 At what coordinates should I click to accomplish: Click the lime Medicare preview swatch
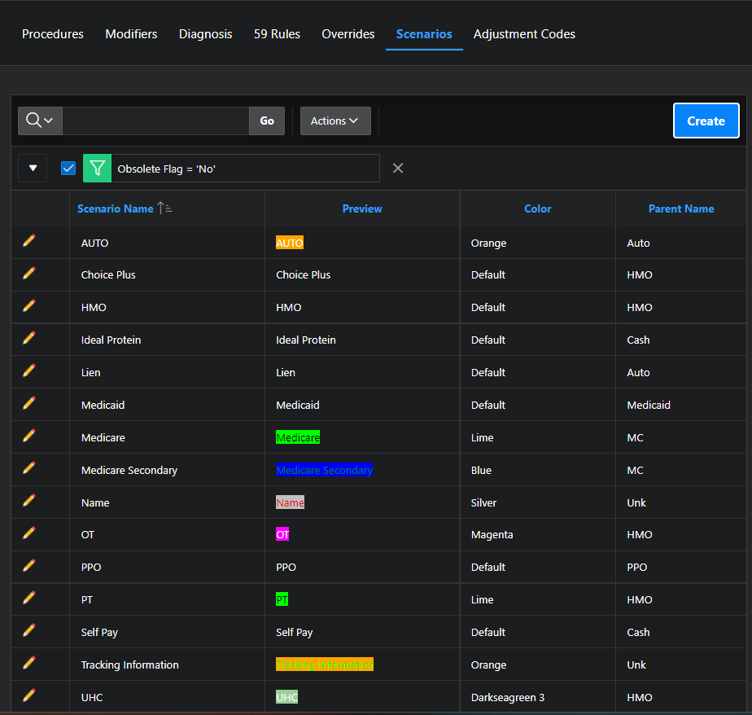click(298, 437)
